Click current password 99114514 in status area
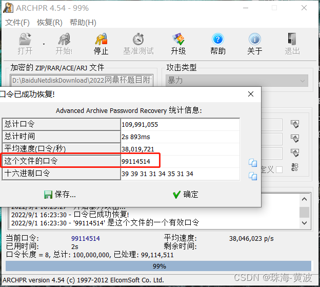This screenshot has height=287, width=320. pos(86,238)
